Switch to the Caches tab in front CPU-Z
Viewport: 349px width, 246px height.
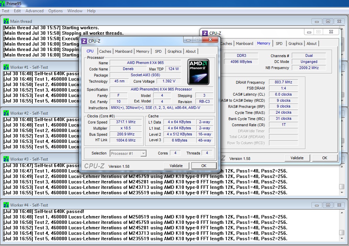[105, 51]
